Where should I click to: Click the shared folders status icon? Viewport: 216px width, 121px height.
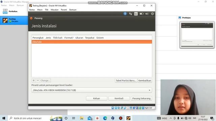pos(128,108)
